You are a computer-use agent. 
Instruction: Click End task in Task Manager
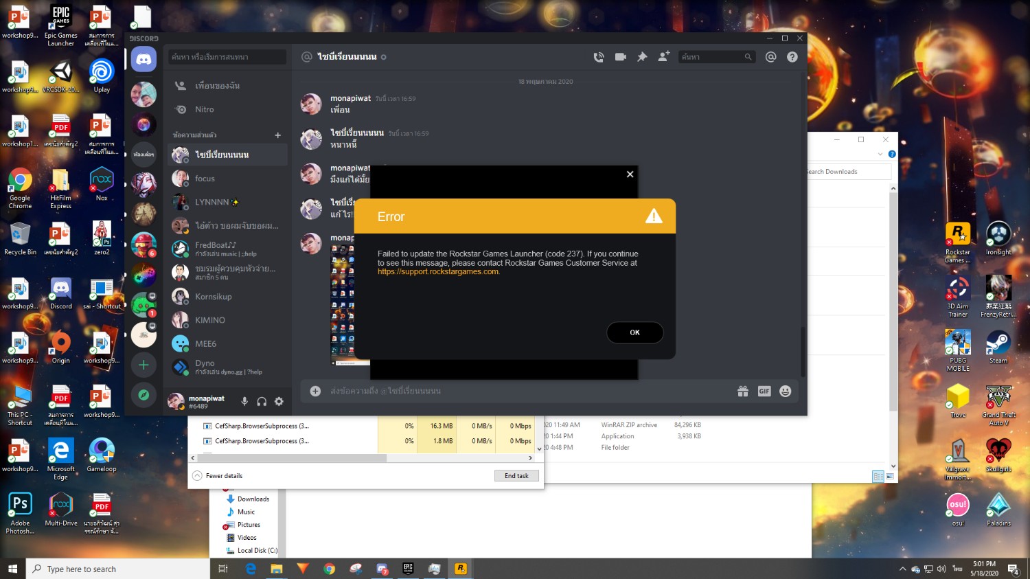pyautogui.click(x=516, y=475)
